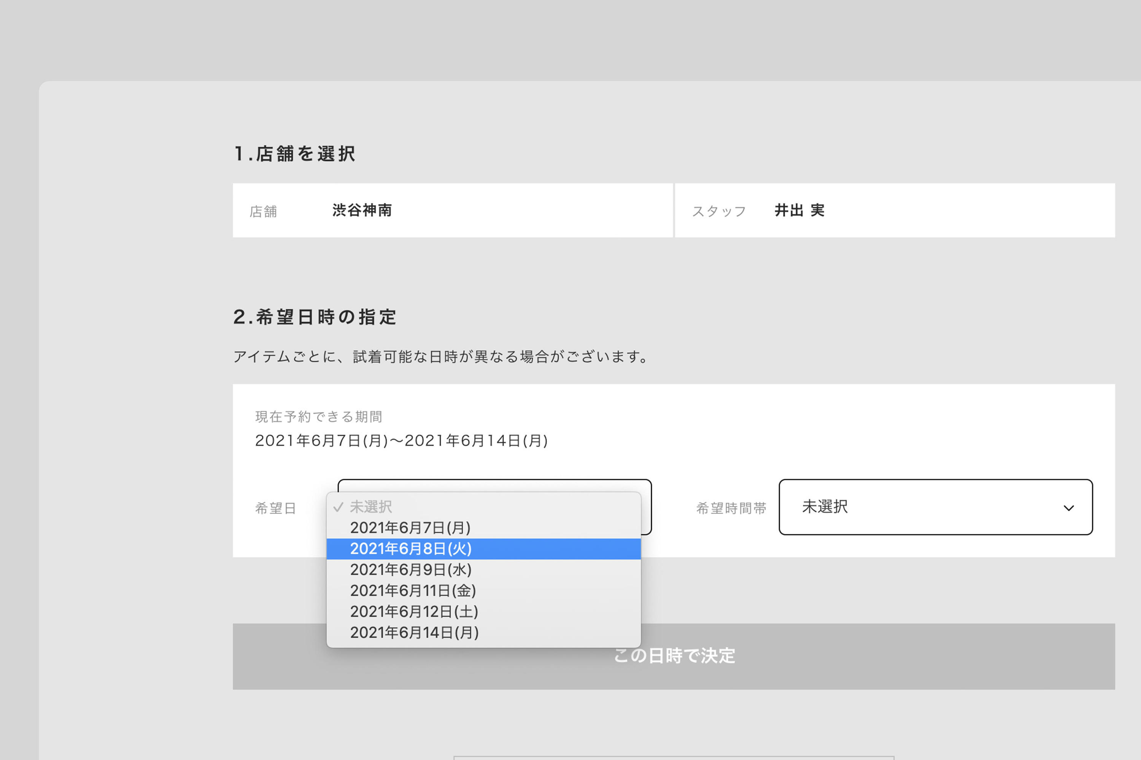Viewport: 1141px width, 760px height.
Task: Click the この日時で決定 button
Action: pyautogui.click(x=674, y=656)
